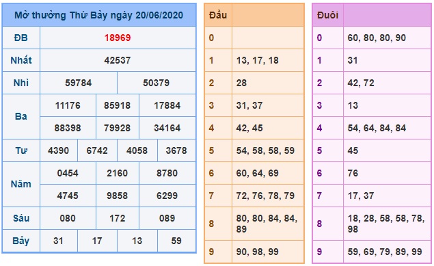
Task: Select '90, 98, 99' in Đầu table
Action: (258, 252)
